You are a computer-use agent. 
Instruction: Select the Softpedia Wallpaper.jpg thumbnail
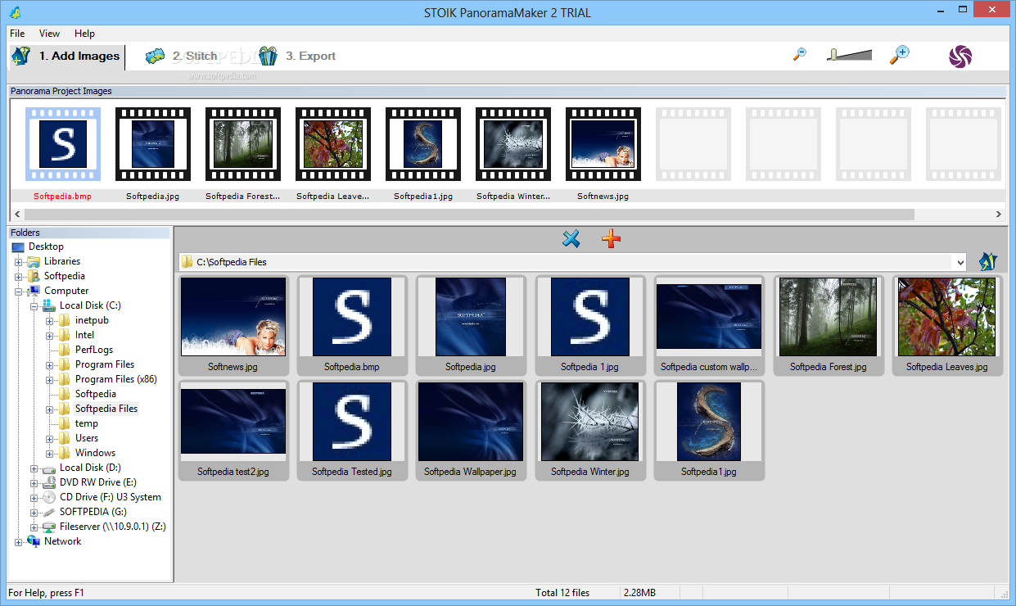tap(471, 430)
